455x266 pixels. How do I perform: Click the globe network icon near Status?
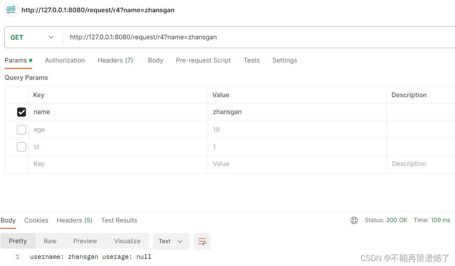(x=354, y=220)
